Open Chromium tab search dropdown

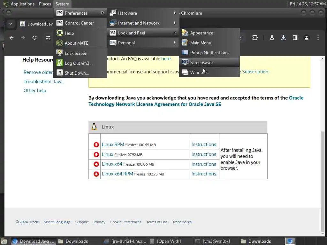tap(11, 24)
